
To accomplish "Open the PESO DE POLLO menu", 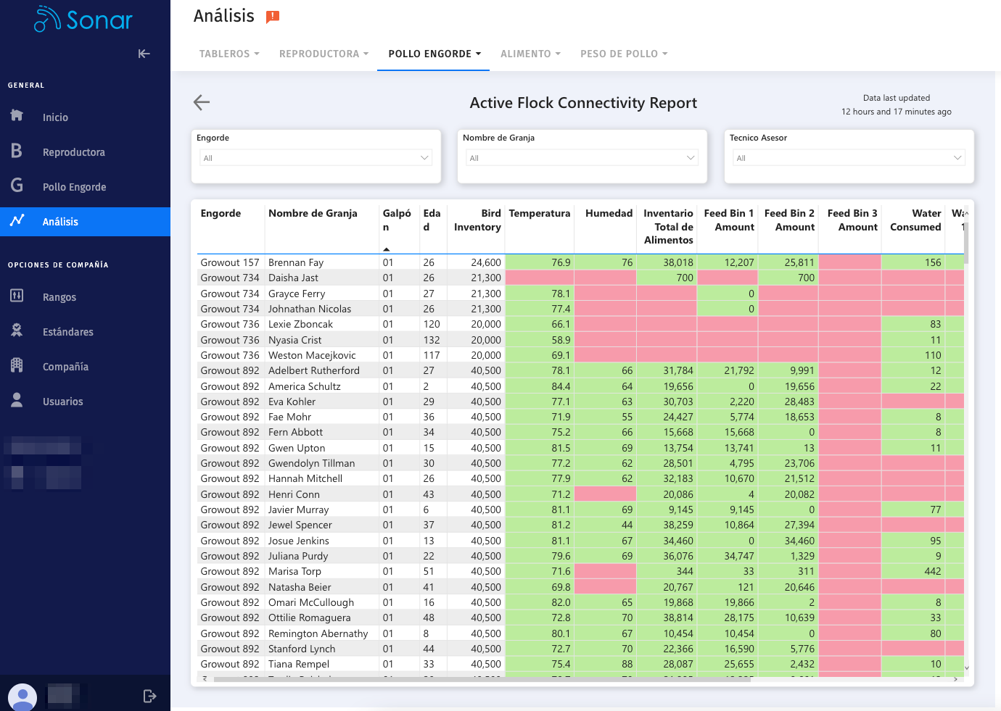I will pyautogui.click(x=624, y=54).
